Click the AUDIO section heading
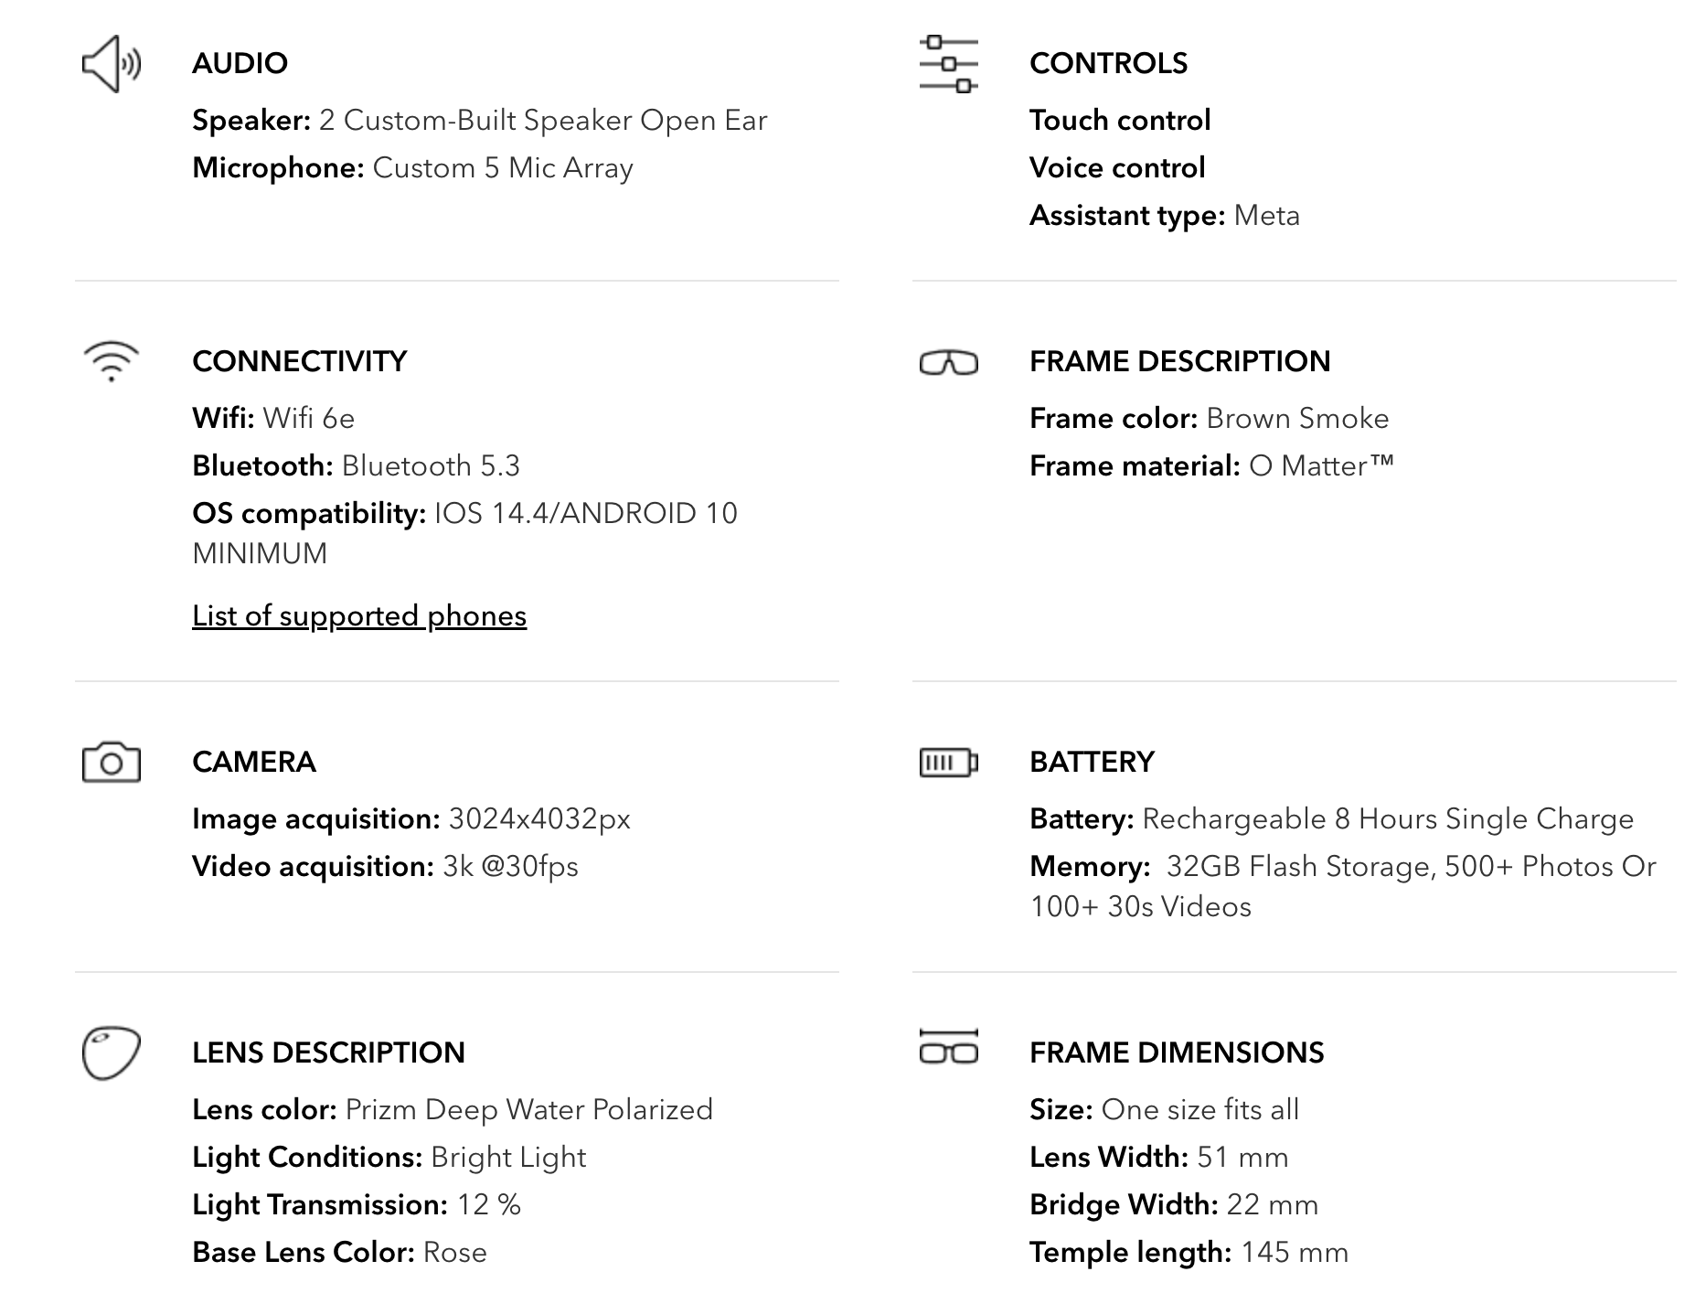The height and width of the screenshot is (1293, 1695). pyautogui.click(x=240, y=63)
